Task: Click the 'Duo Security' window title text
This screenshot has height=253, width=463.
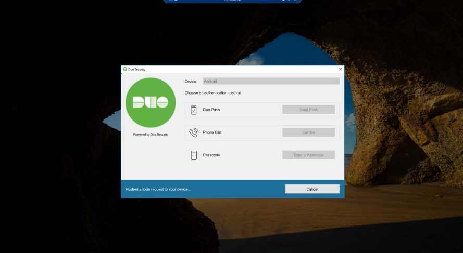Action: (x=137, y=69)
